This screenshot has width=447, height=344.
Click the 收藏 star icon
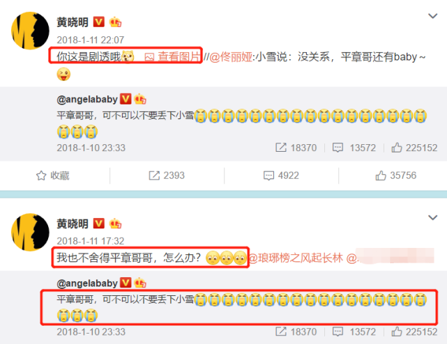pyautogui.click(x=41, y=175)
